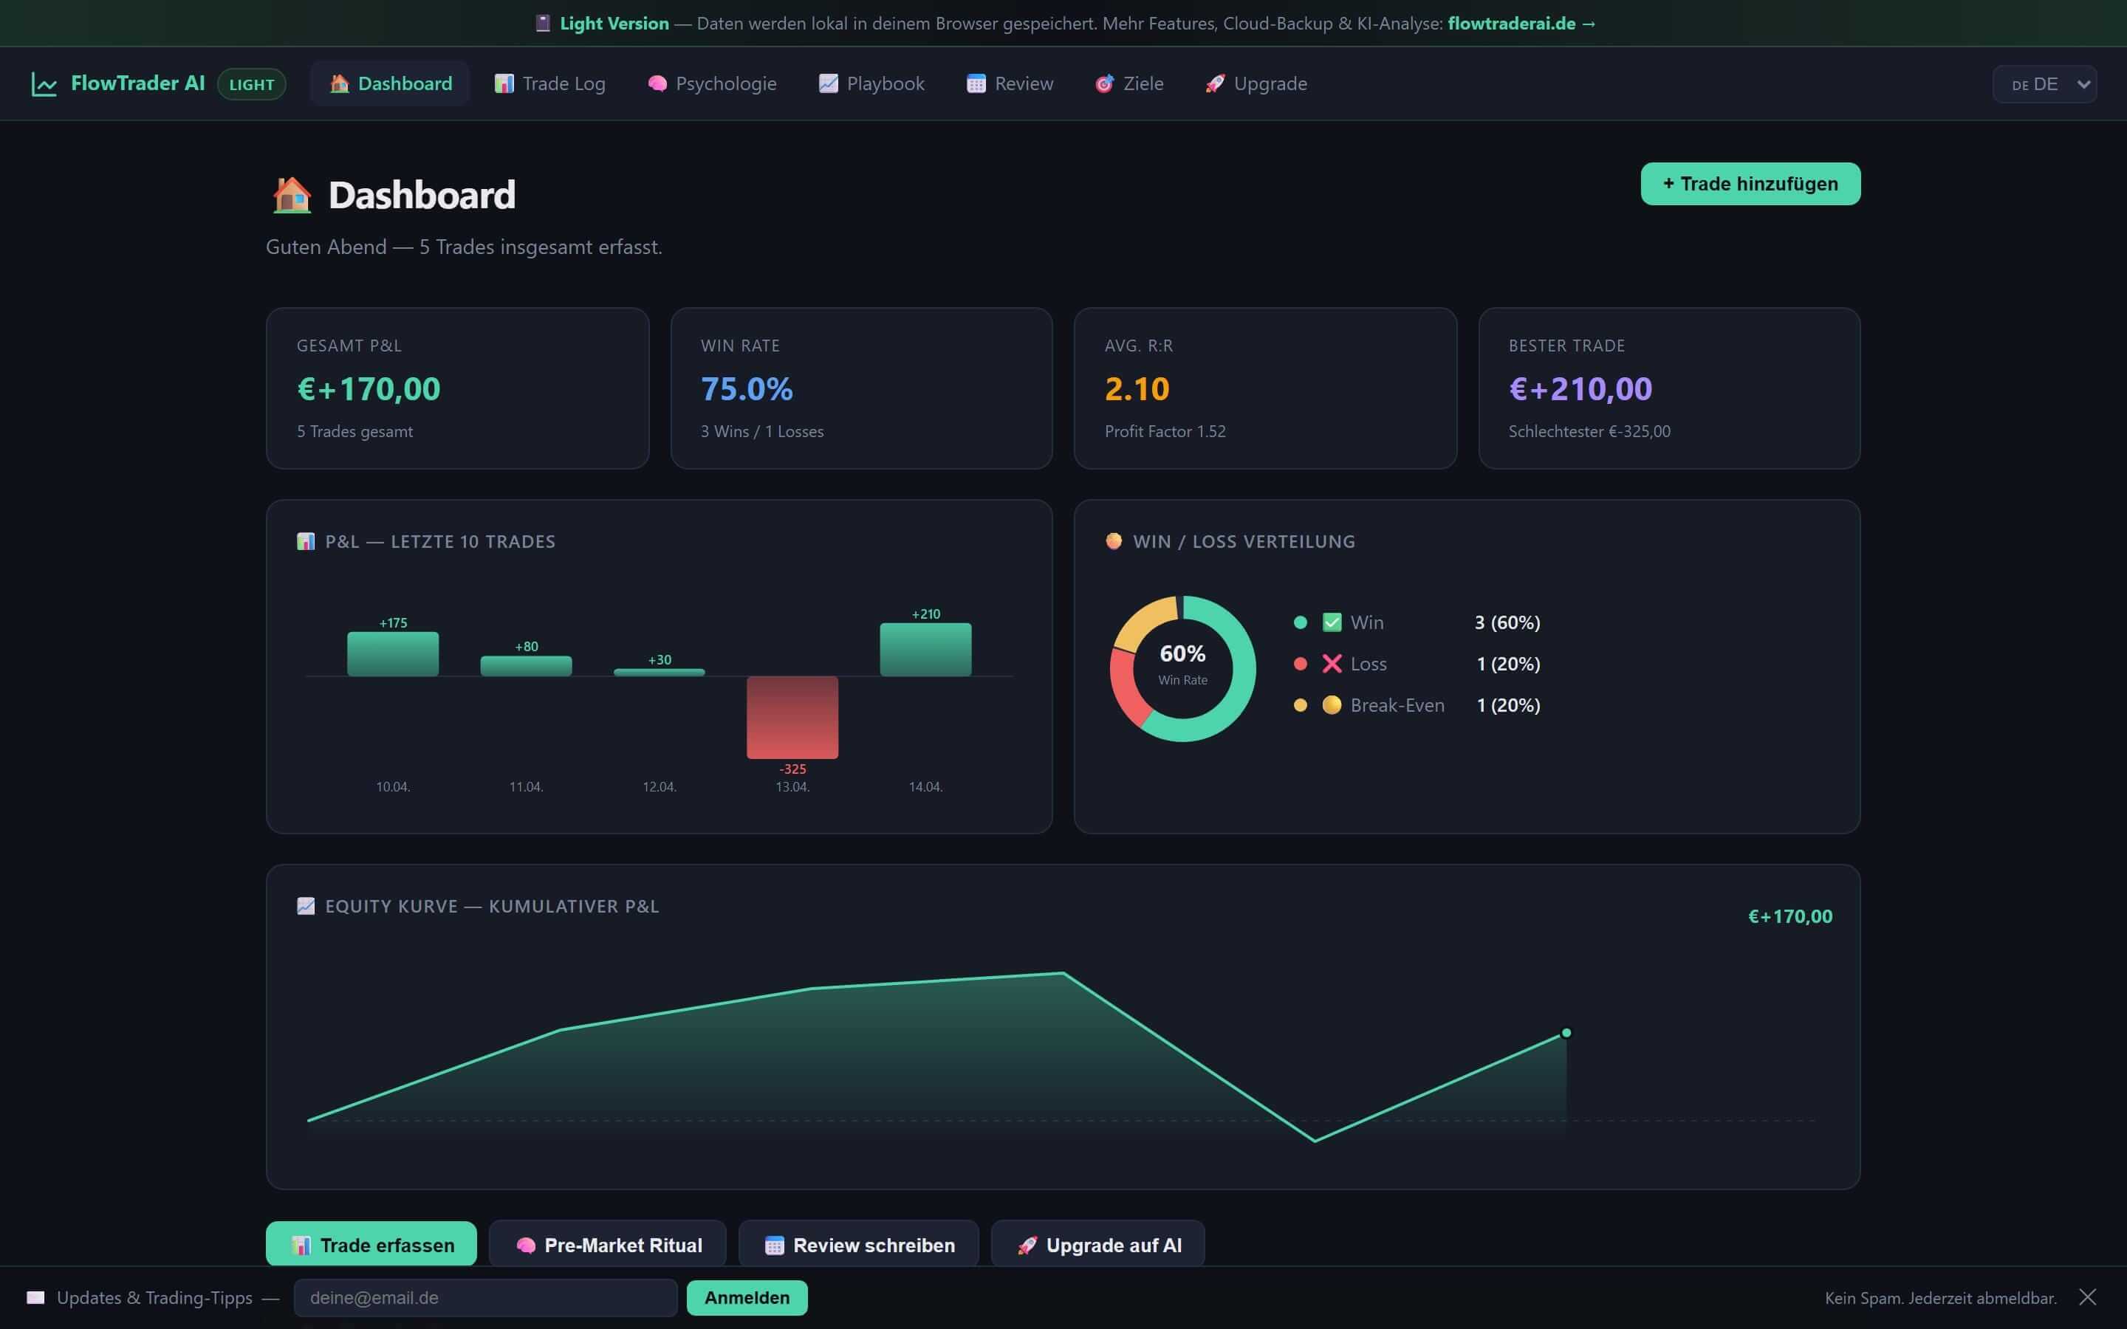
Task: Click the + Trade hinzufügen button
Action: point(1750,184)
